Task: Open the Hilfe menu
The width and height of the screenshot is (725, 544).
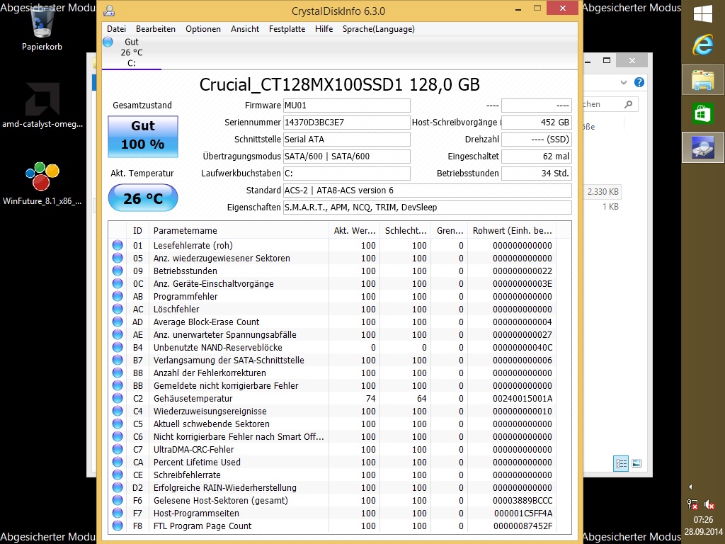Action: [x=324, y=28]
